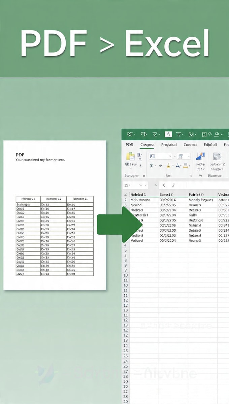Select the cell reading Menaly Pngons

pyautogui.click(x=203, y=200)
